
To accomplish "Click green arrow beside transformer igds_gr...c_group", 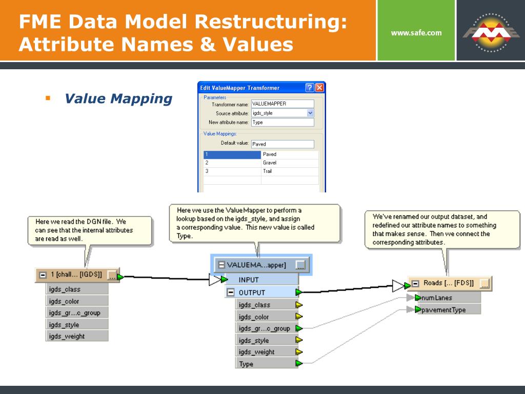I will [299, 328].
